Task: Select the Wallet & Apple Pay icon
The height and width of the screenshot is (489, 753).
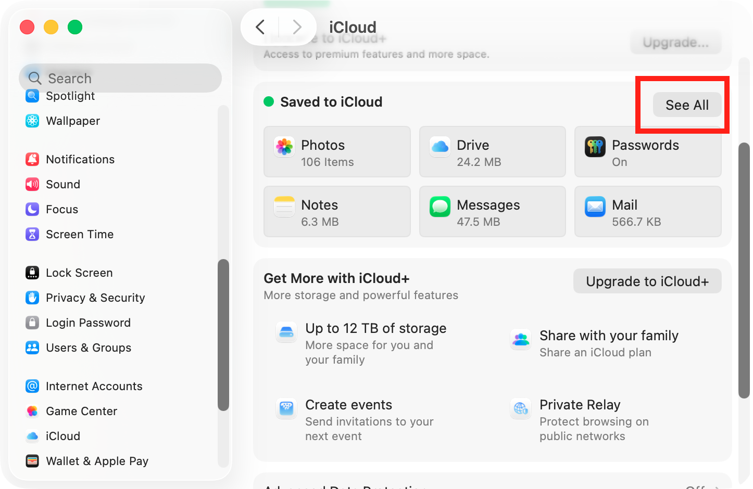Action: coord(32,461)
